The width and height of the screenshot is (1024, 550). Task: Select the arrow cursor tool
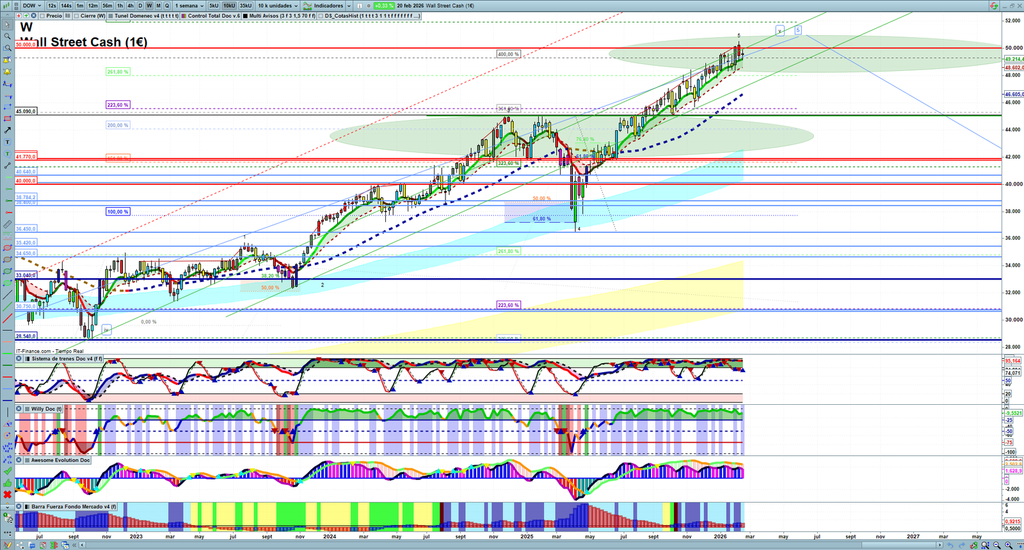click(7, 25)
